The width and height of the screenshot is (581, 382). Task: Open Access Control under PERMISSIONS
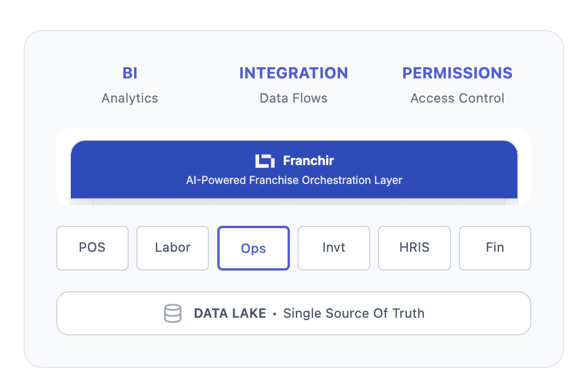tap(457, 98)
